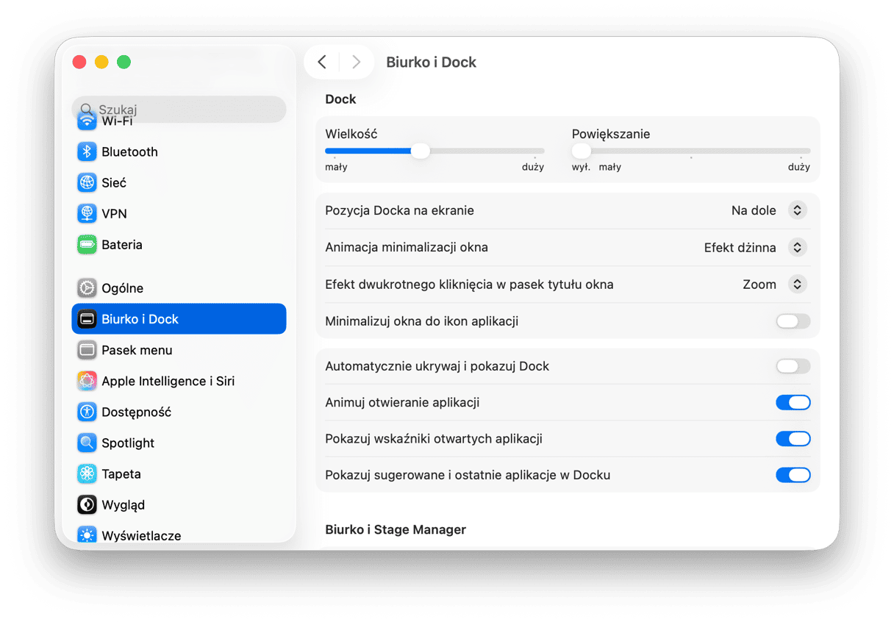Expand Animacja minimalizacji okna popup menu
The height and width of the screenshot is (622, 894).
[797, 247]
